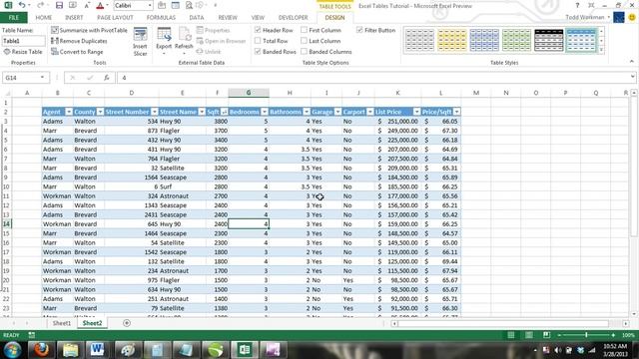Switch to the HOME ribbon tab
The width and height of the screenshot is (639, 359).
point(44,18)
